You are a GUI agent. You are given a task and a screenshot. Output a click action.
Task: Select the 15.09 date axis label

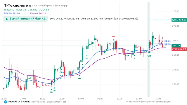point(158,99)
